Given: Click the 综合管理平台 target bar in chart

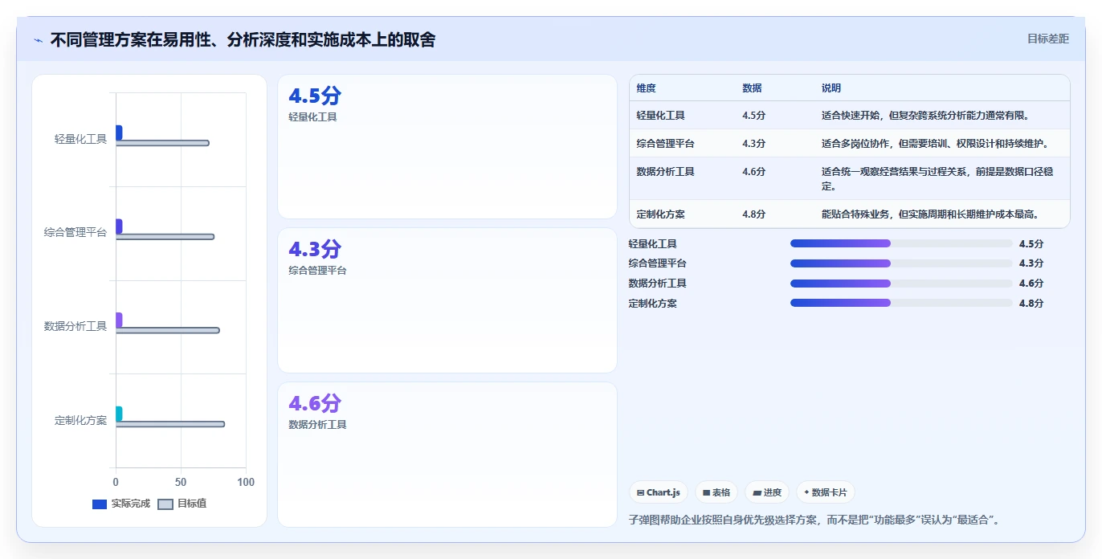Looking at the screenshot, I should coord(165,237).
